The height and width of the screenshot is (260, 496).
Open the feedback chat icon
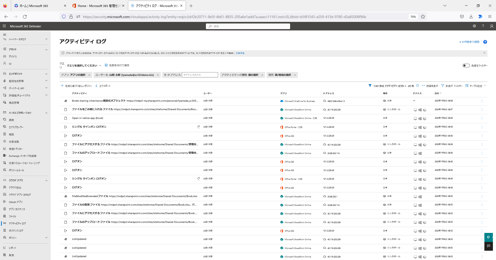pyautogui.click(x=489, y=246)
